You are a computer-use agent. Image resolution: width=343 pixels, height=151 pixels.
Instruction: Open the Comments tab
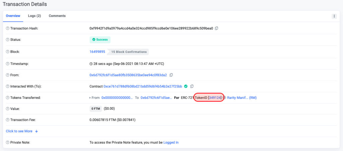pyautogui.click(x=57, y=16)
